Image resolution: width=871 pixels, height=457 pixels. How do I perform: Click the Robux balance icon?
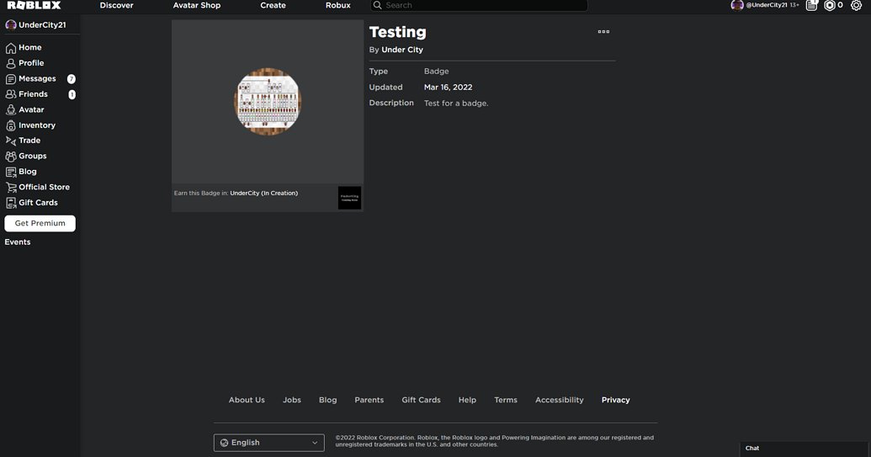coord(829,6)
